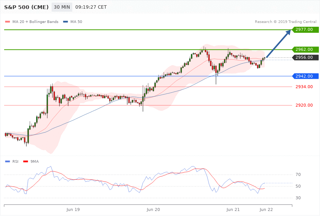320x217 pixels.
Task: Click the 2956.00 current price tag
Action: coord(305,57)
